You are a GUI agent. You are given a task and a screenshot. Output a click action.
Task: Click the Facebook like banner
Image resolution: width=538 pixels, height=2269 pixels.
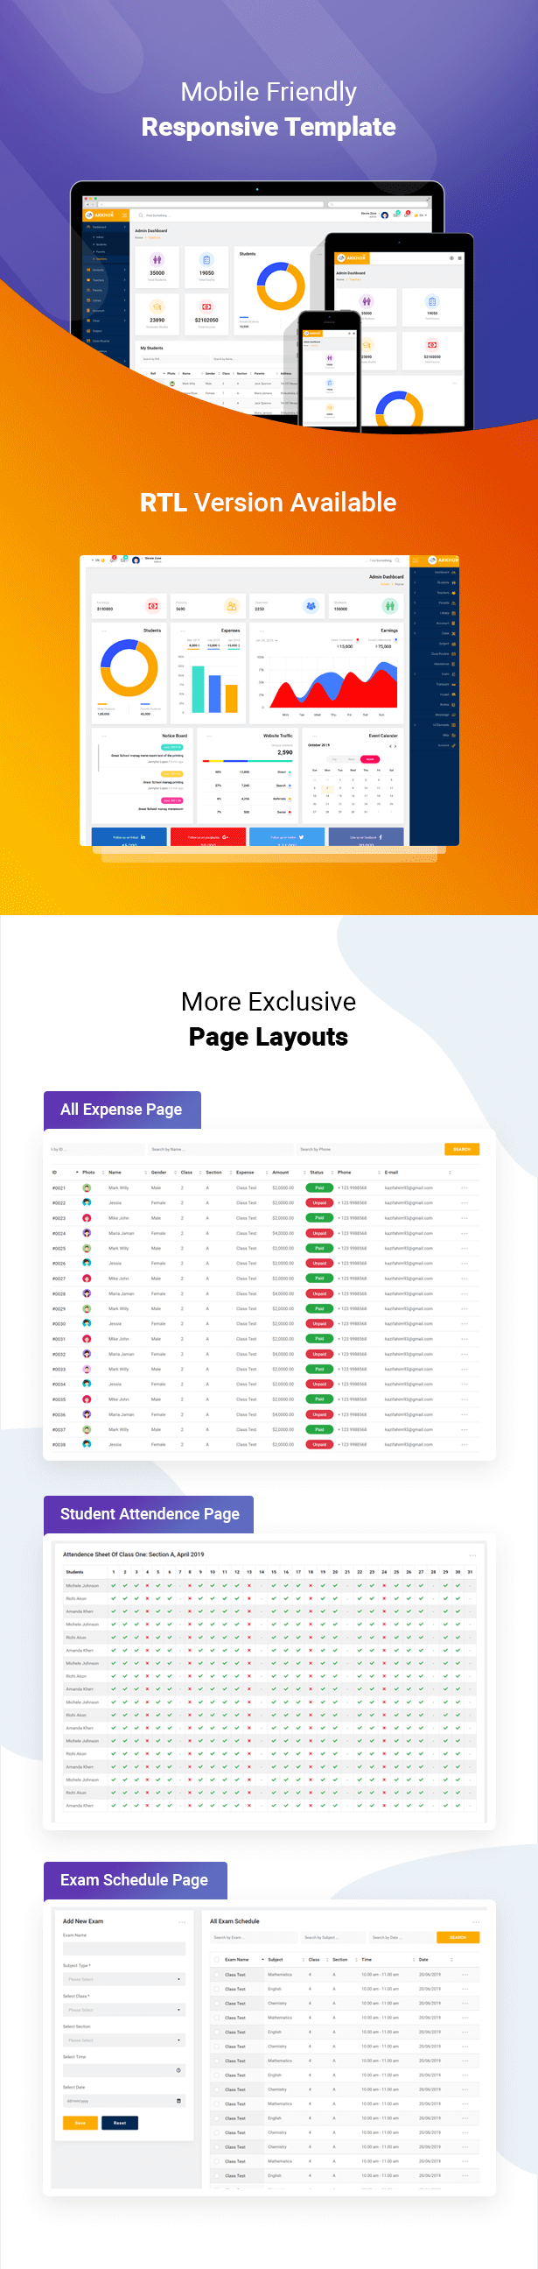367,837
